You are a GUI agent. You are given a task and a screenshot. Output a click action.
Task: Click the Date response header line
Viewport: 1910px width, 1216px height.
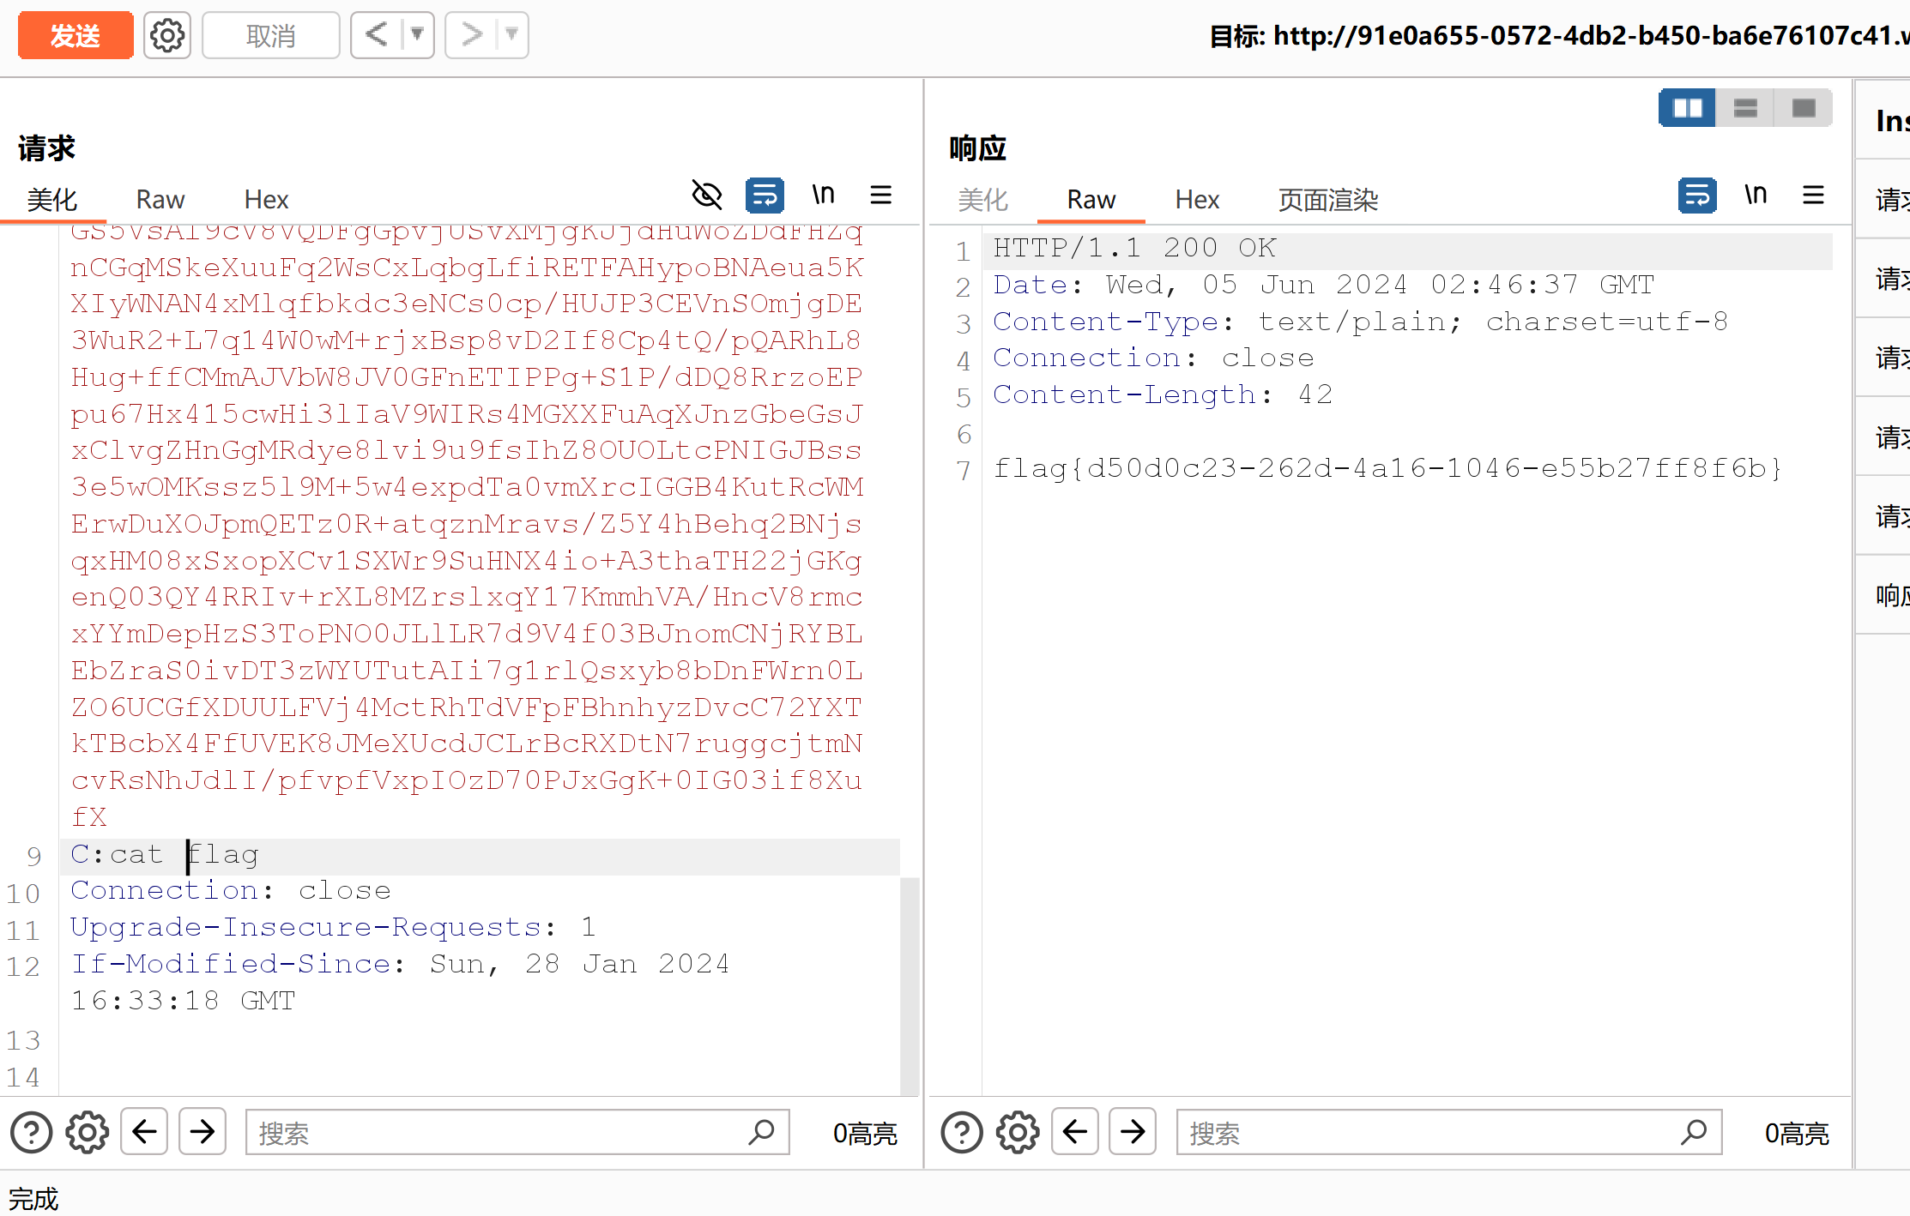(x=1324, y=286)
